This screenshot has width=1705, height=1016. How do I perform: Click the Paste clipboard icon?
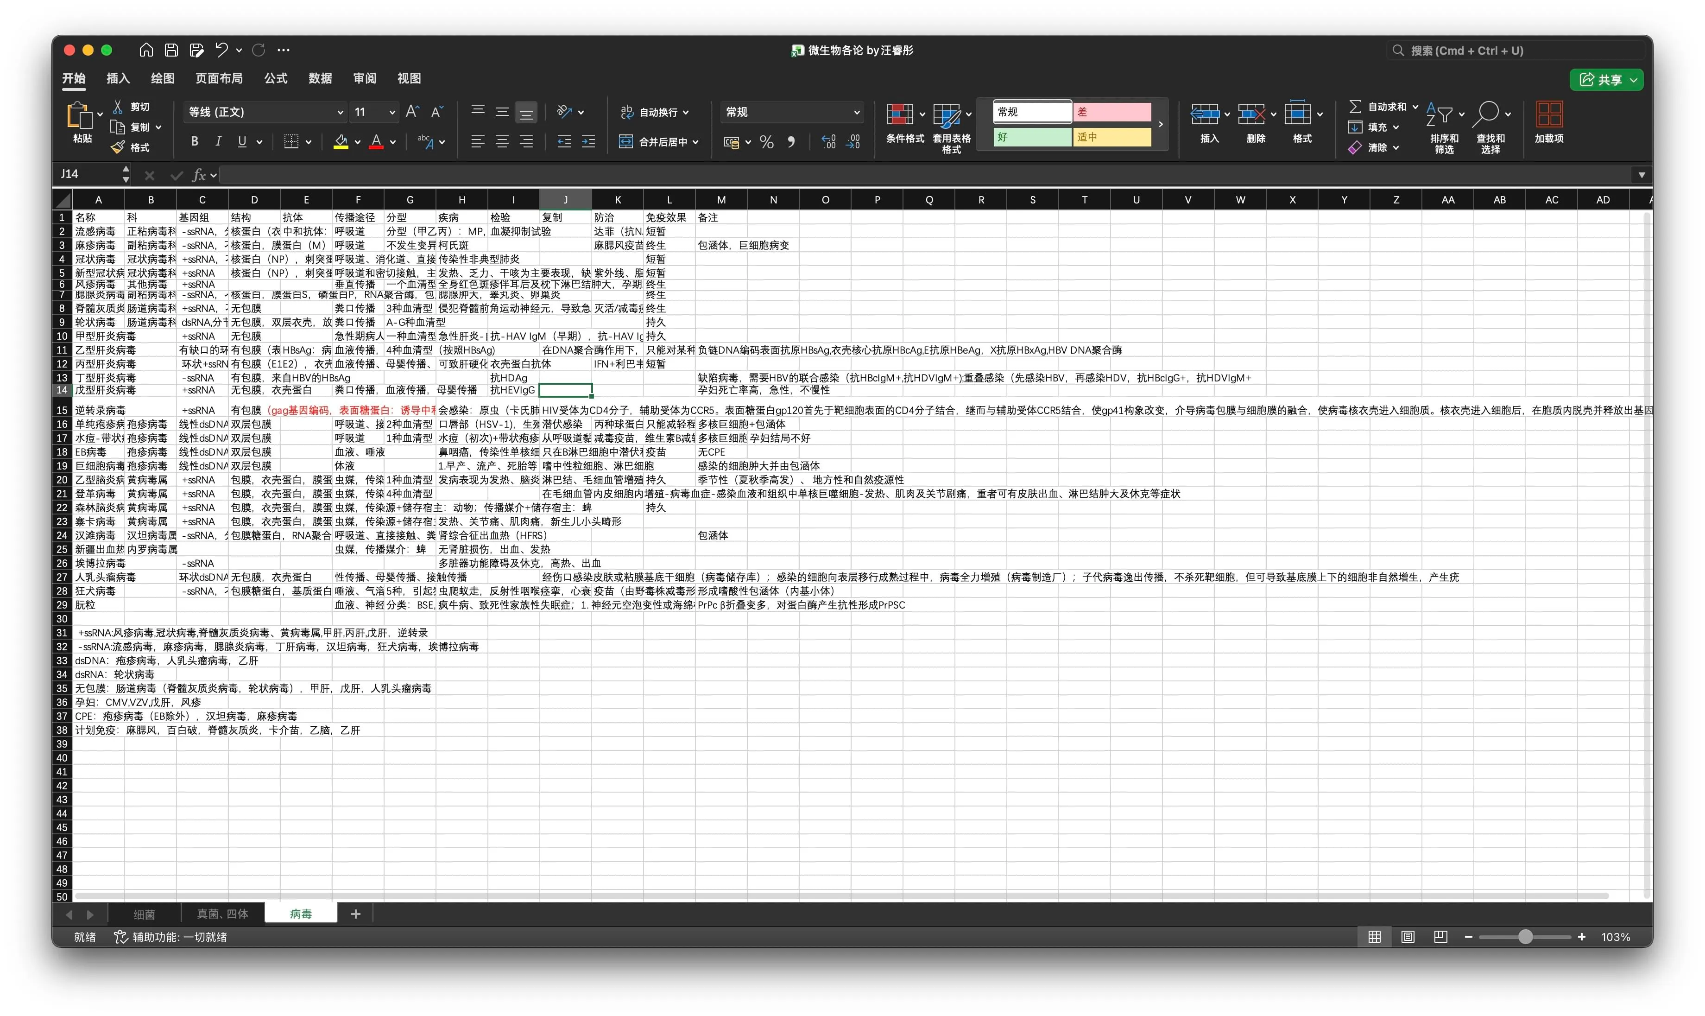(79, 115)
